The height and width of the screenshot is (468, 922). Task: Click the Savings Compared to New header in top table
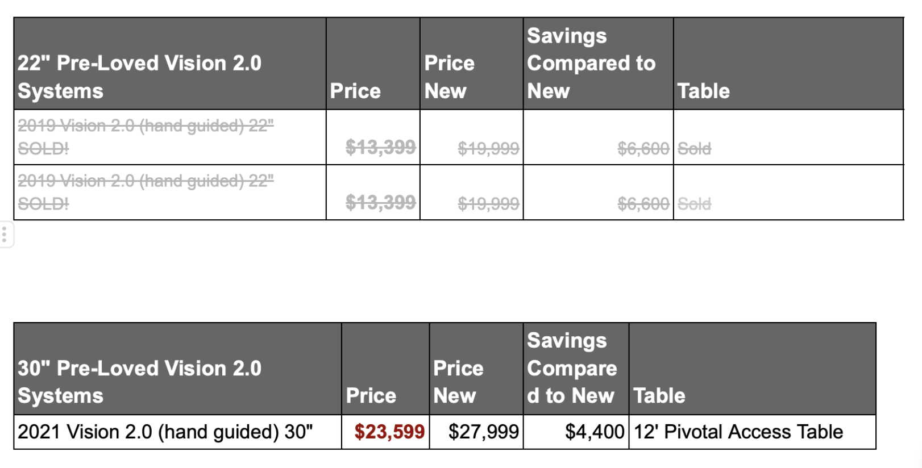tap(599, 64)
